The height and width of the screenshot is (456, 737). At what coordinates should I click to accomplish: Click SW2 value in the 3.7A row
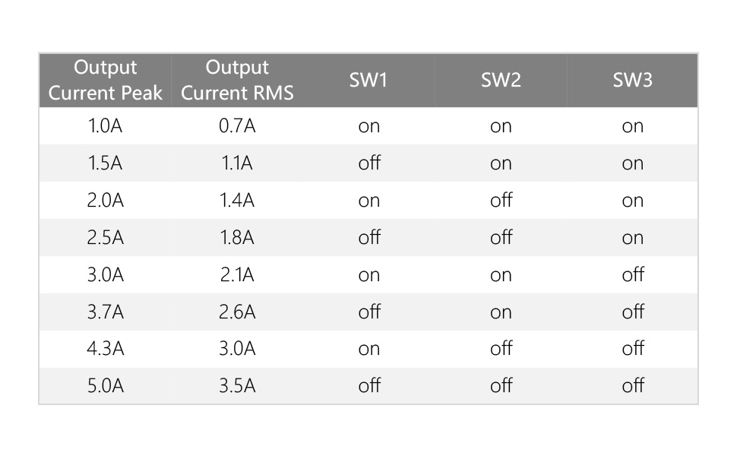[x=501, y=312]
